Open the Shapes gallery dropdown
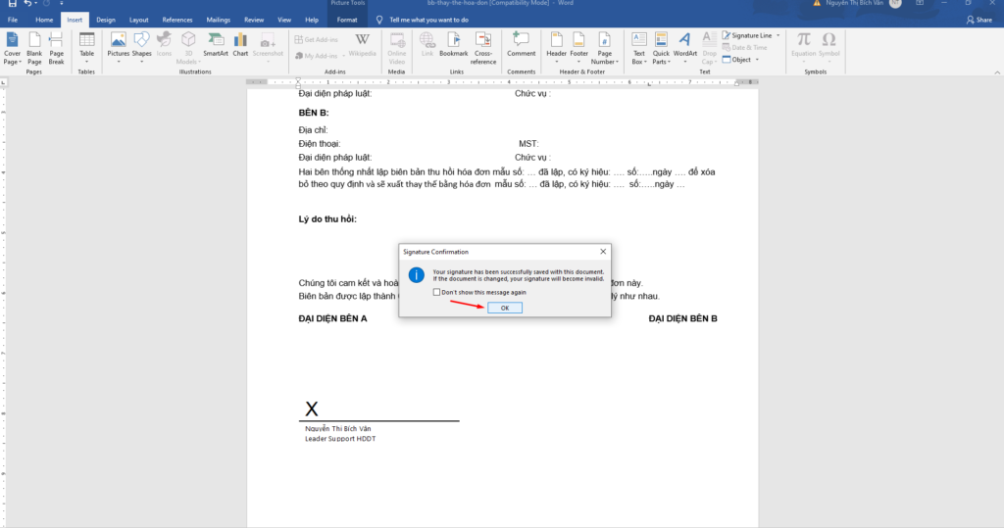Image resolution: width=1004 pixels, height=528 pixels. (x=141, y=61)
